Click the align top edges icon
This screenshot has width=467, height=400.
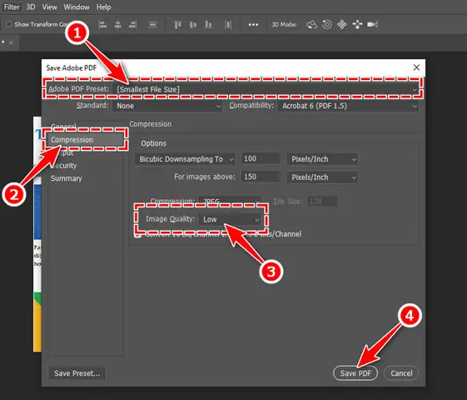(x=178, y=24)
